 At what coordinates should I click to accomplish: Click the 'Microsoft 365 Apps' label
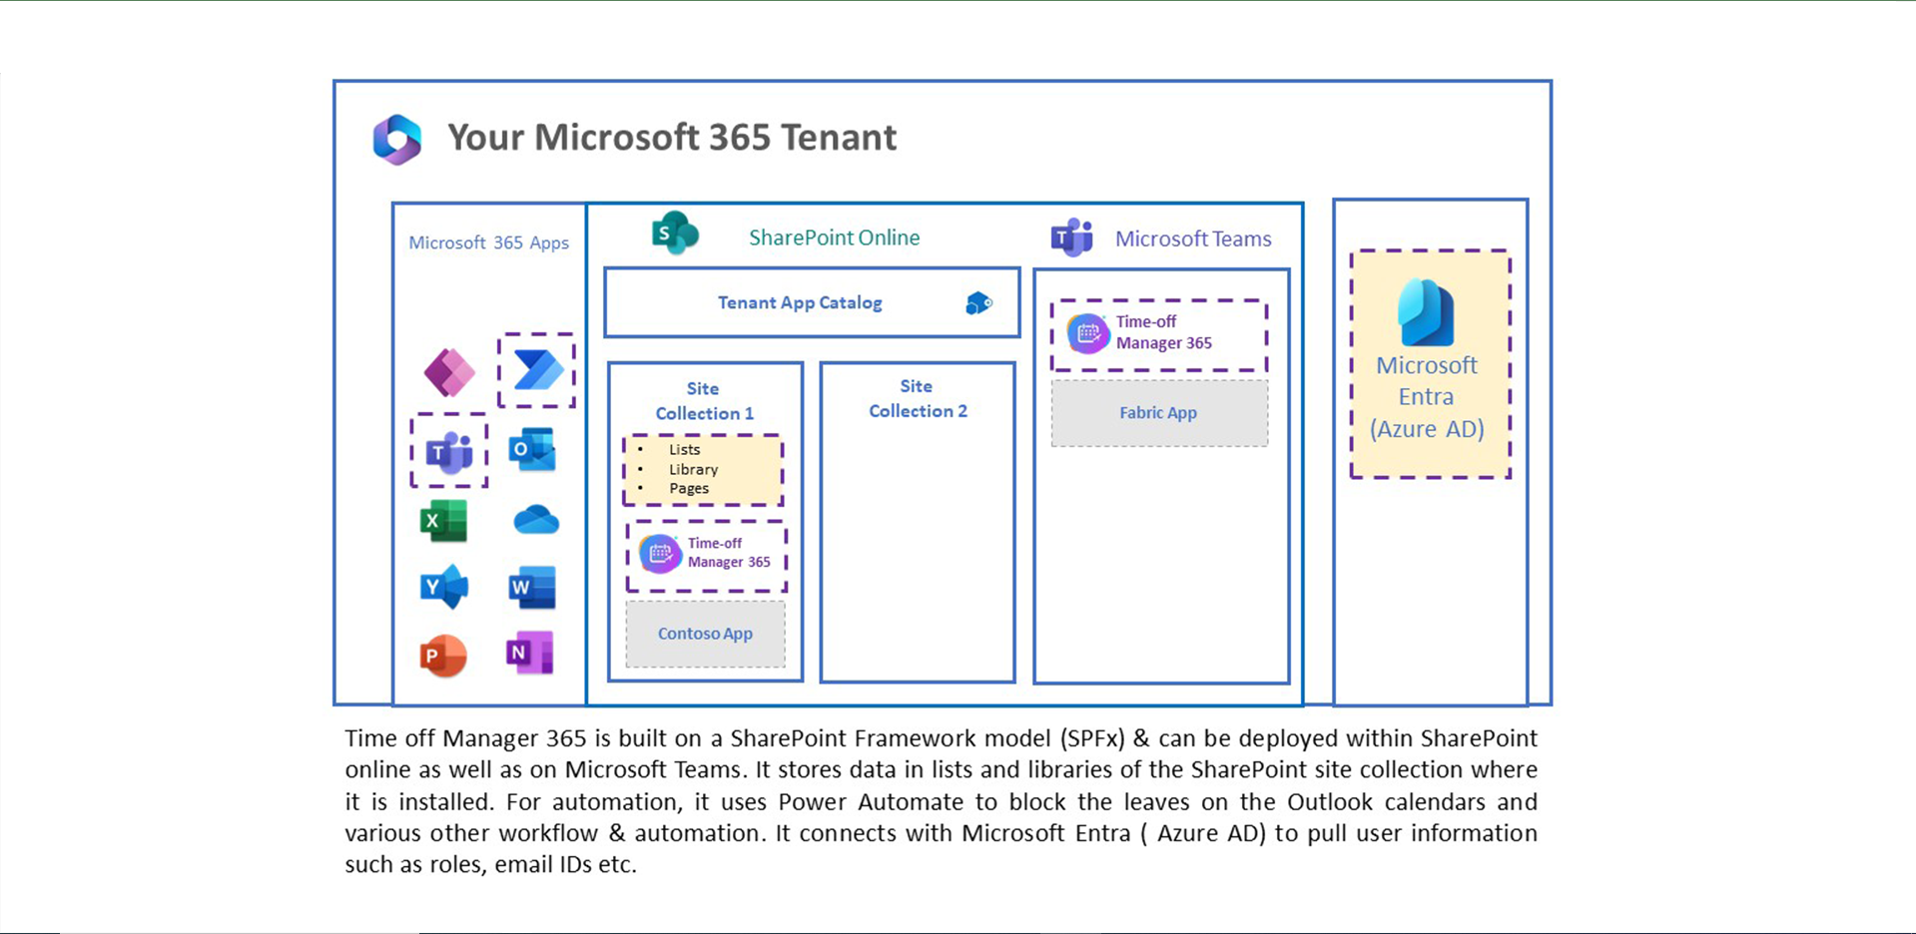coord(488,242)
